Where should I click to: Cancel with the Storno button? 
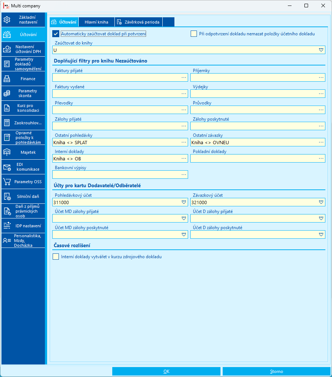(276, 371)
